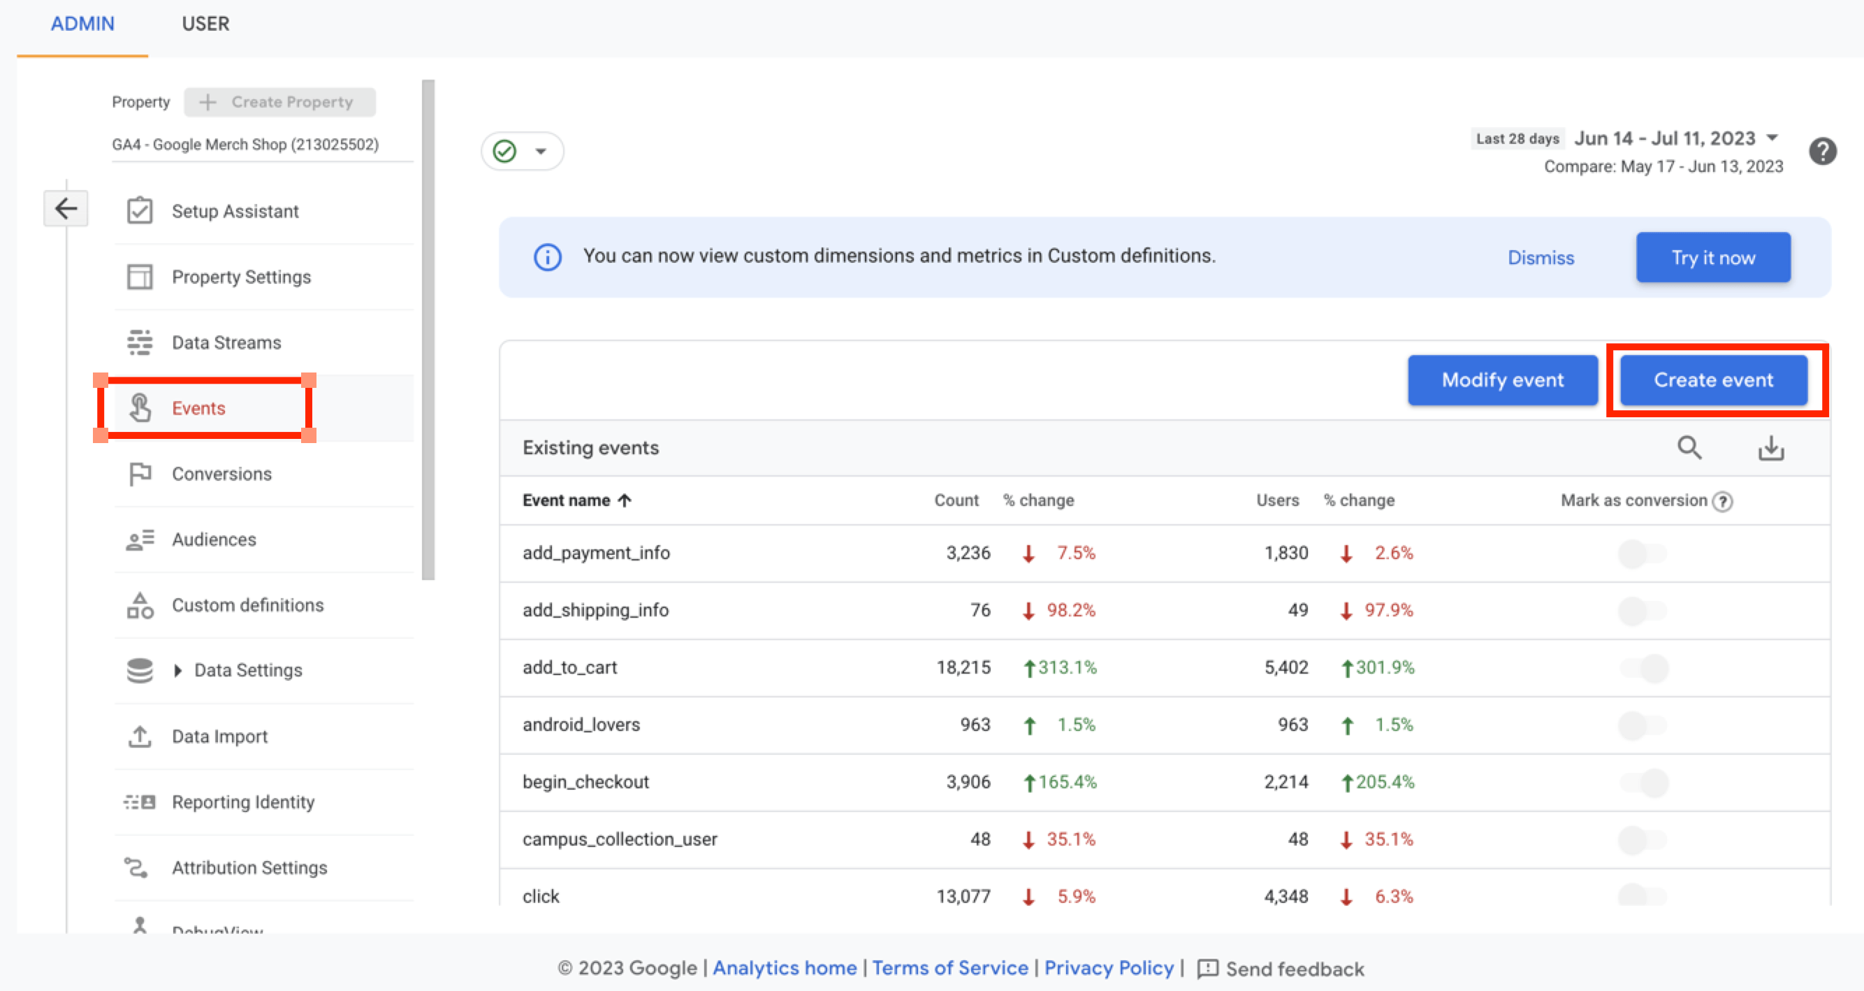Toggle conversion for campus_collection_user
Image resolution: width=1864 pixels, height=991 pixels.
pyautogui.click(x=1643, y=840)
